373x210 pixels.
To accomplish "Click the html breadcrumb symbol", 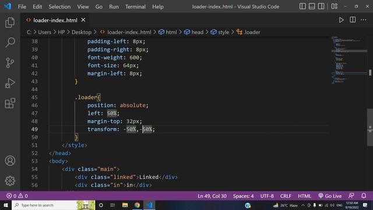I will click(168, 32).
